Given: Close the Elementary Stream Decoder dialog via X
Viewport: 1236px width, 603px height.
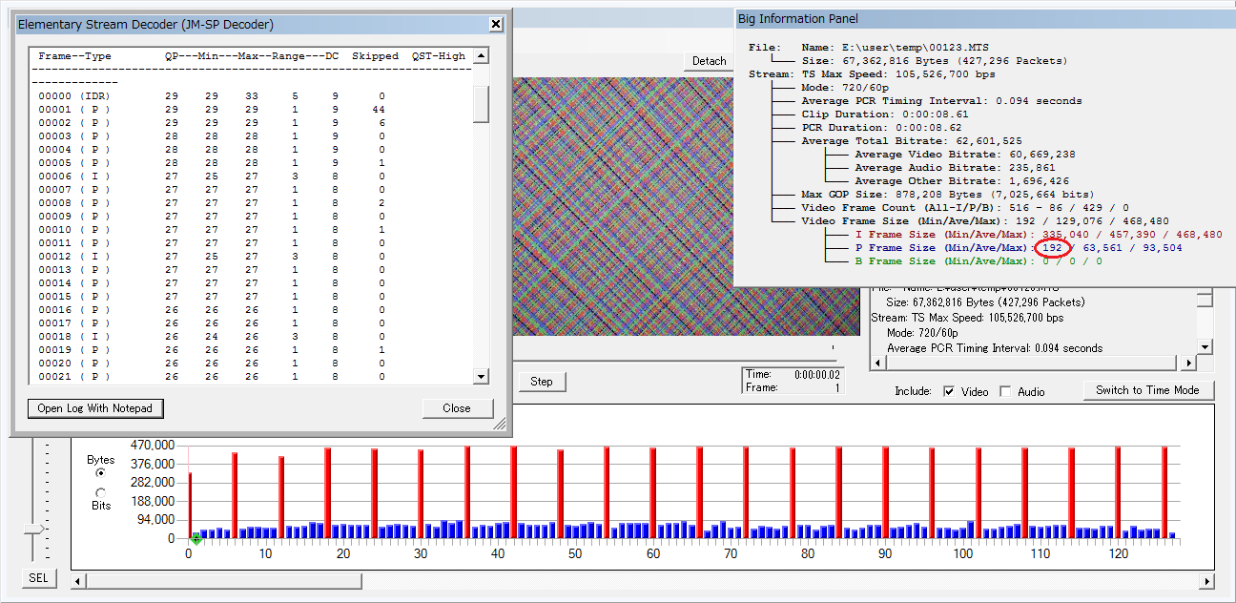Looking at the screenshot, I should (x=496, y=24).
